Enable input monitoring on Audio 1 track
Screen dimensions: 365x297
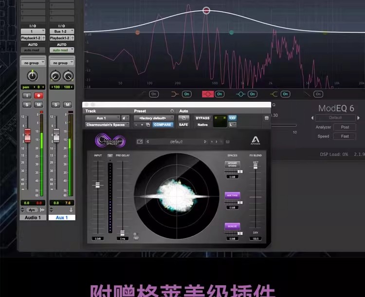tap(27, 95)
